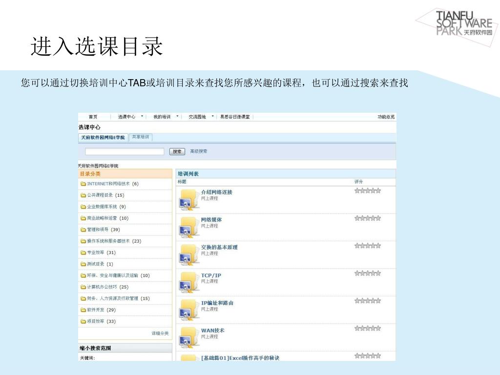Click the course search text field
Screen dimensions: 500x375
click(x=125, y=151)
